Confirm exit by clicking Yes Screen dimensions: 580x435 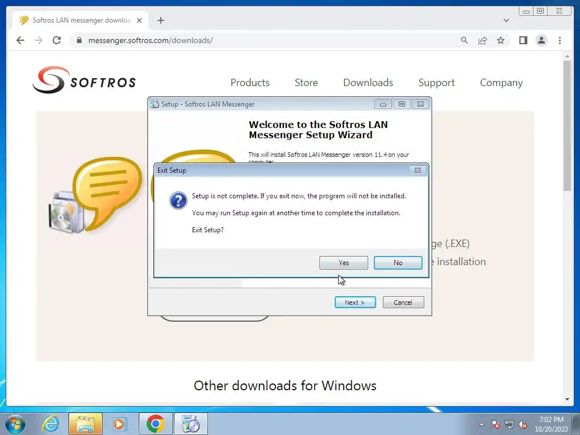click(x=343, y=263)
